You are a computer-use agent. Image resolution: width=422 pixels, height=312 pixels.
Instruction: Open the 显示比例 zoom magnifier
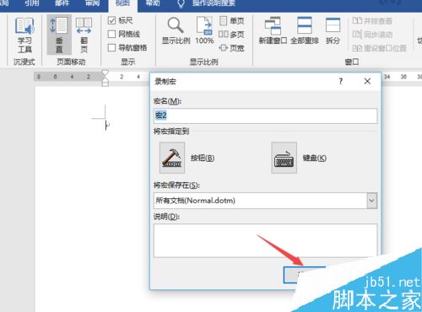coord(176,31)
